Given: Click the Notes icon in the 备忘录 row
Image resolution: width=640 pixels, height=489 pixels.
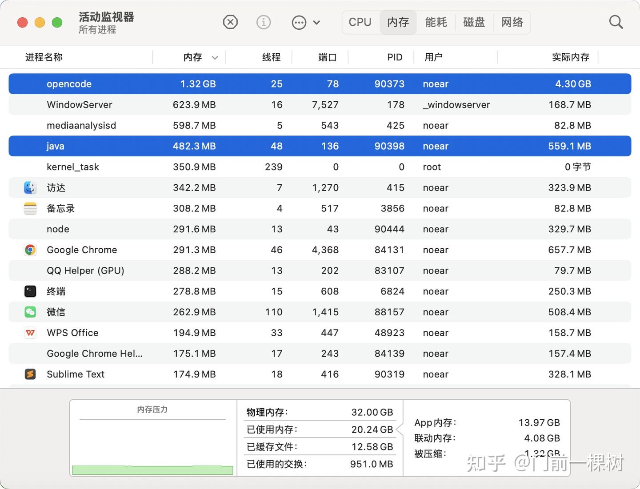Looking at the screenshot, I should [x=30, y=208].
